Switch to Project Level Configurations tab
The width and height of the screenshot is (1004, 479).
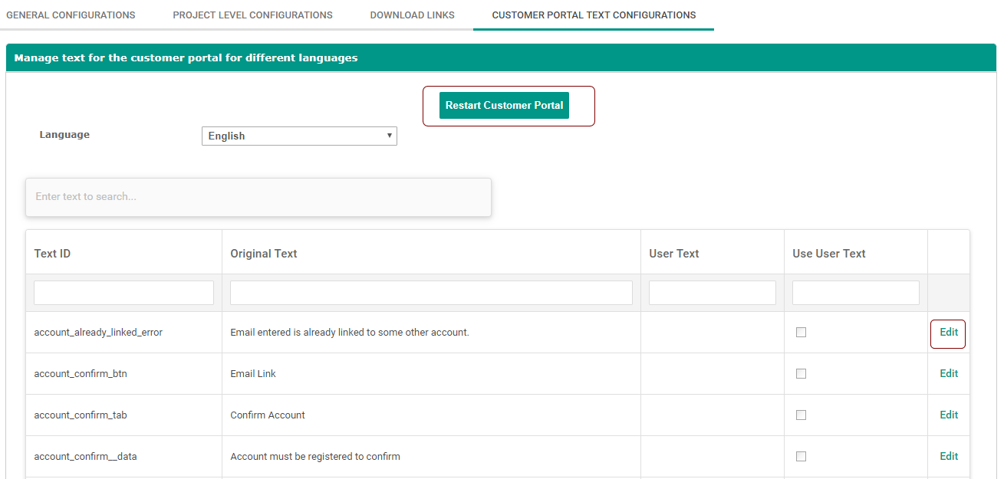tap(252, 15)
